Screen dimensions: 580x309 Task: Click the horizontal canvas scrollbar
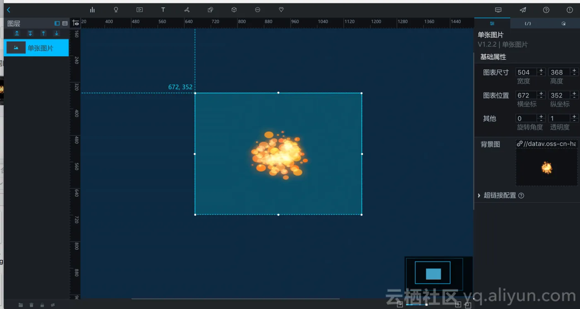click(235, 298)
